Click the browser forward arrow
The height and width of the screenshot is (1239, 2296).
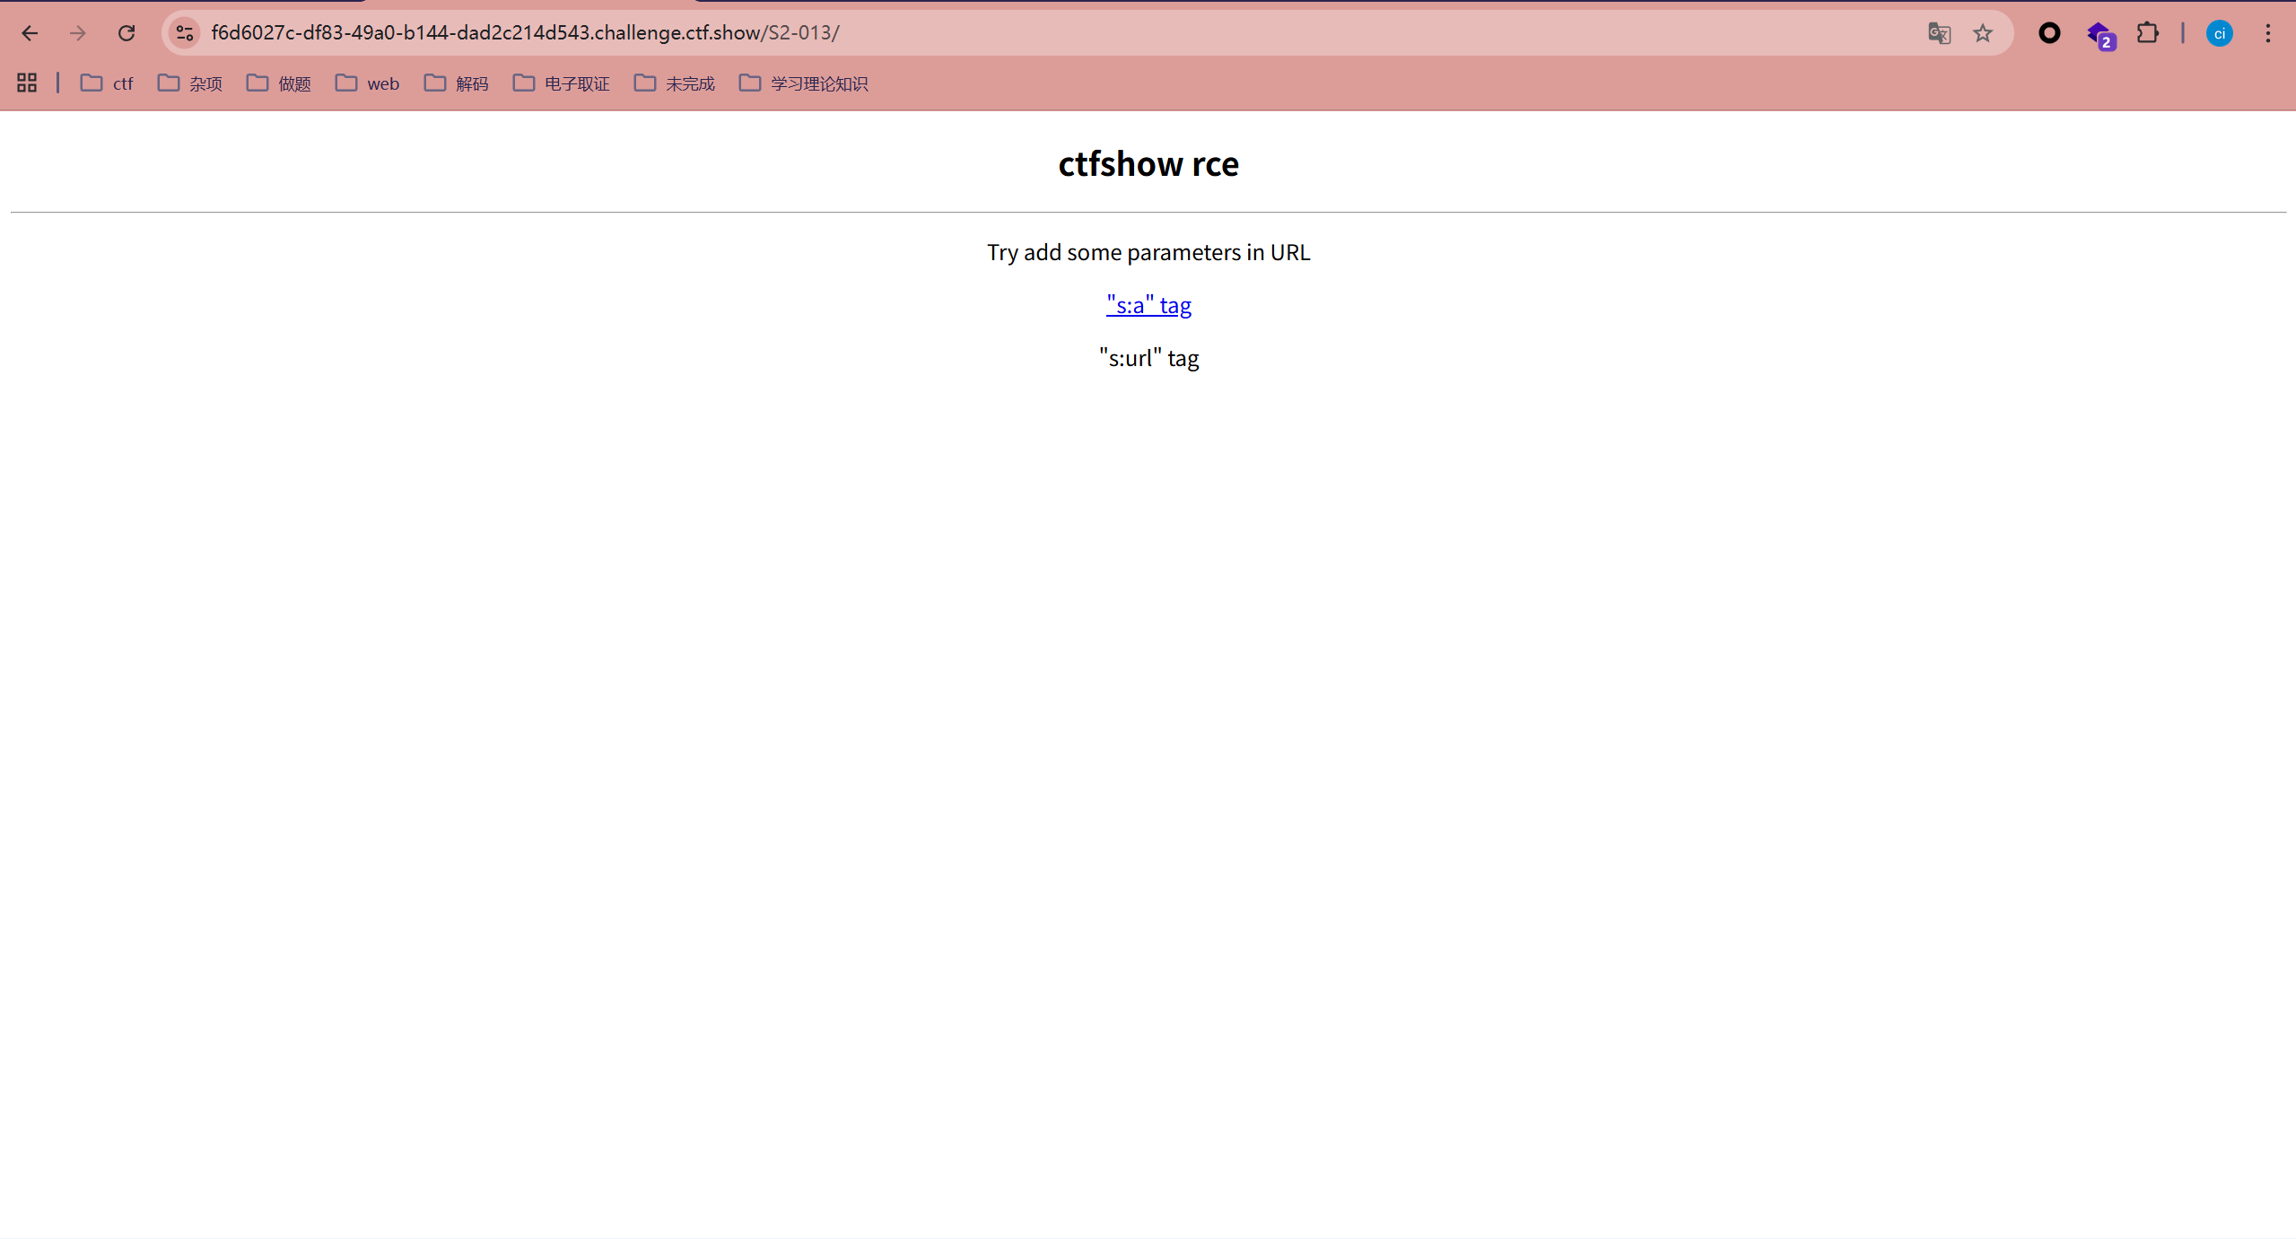[x=78, y=33]
